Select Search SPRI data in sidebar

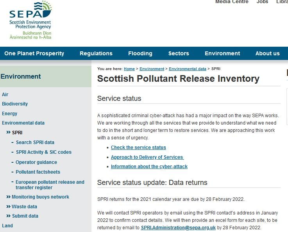(x=35, y=142)
